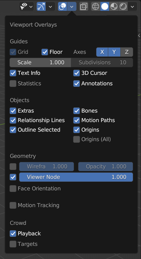
Task: Click the Viewer Node opacity slider
Action: coord(76,177)
